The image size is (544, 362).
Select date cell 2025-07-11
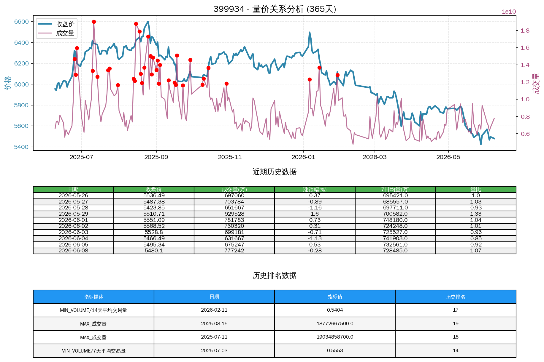coord(214,337)
